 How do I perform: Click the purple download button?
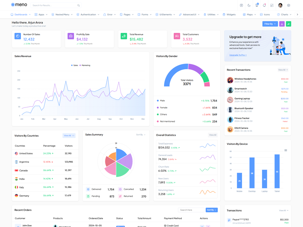[x=282, y=24]
